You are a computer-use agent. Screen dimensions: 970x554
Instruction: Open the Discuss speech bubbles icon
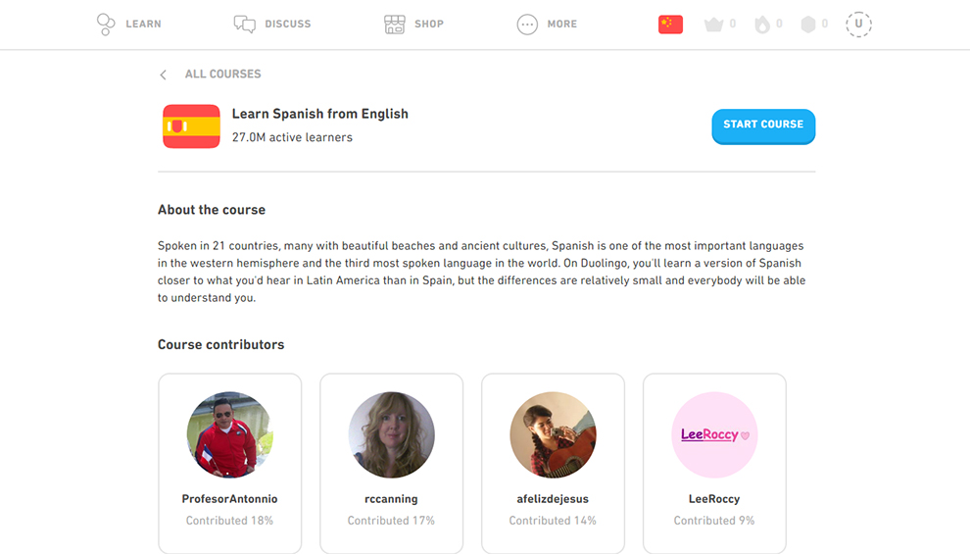[x=245, y=25]
